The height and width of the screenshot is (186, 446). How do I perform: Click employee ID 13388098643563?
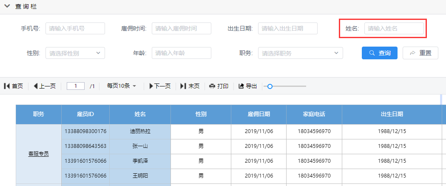pos(85,146)
